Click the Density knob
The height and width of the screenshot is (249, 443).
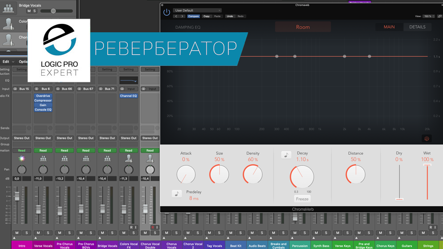pyautogui.click(x=253, y=175)
